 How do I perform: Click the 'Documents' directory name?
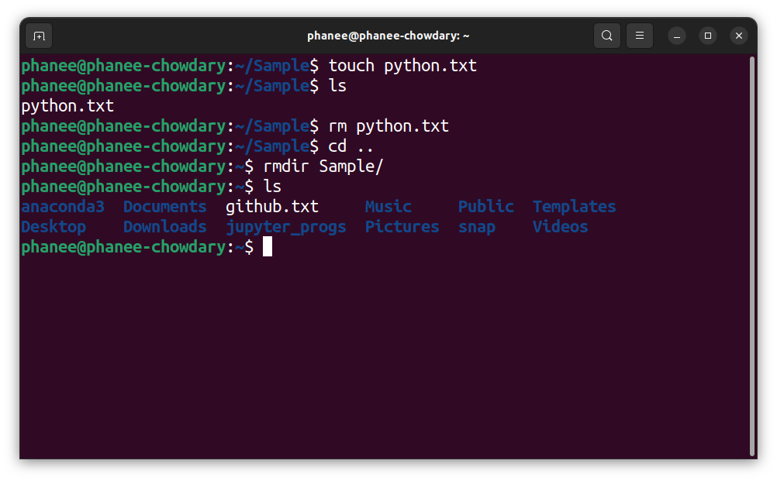click(x=165, y=206)
